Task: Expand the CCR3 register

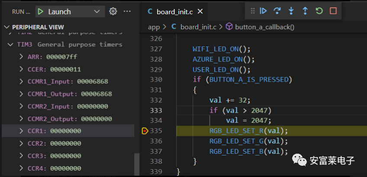Action: (21, 156)
